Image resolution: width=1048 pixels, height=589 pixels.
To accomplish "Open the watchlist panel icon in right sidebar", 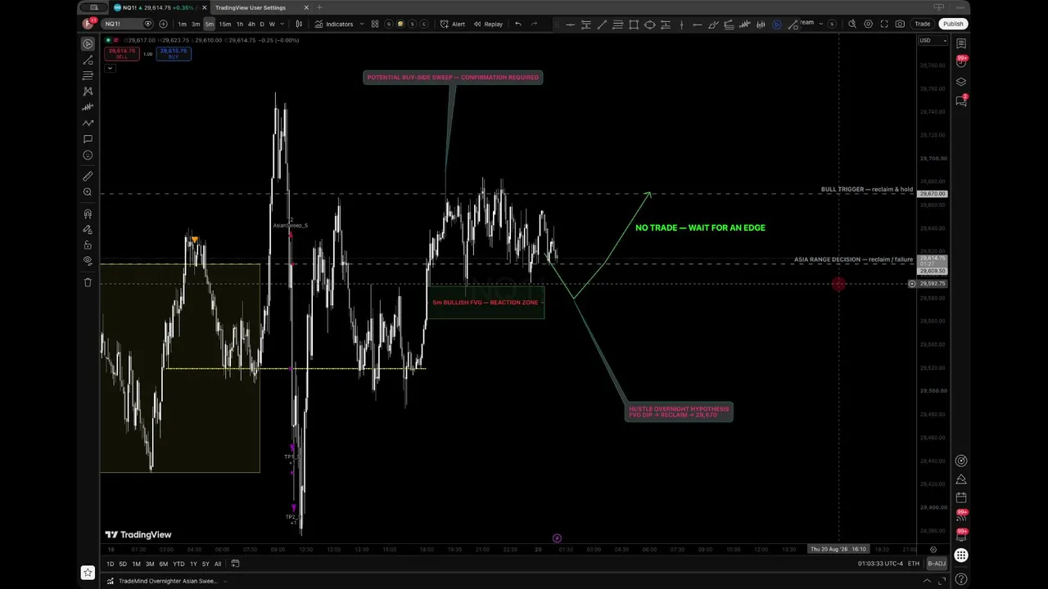I will tap(961, 43).
